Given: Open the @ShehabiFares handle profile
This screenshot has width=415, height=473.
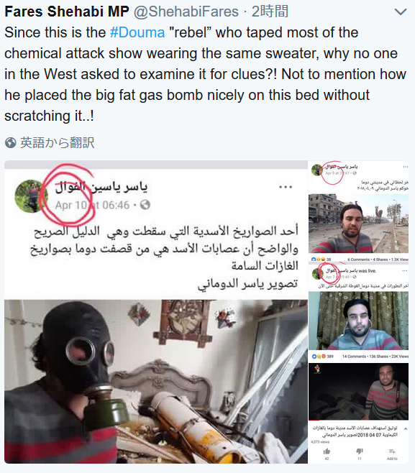Looking at the screenshot, I should pyautogui.click(x=186, y=12).
